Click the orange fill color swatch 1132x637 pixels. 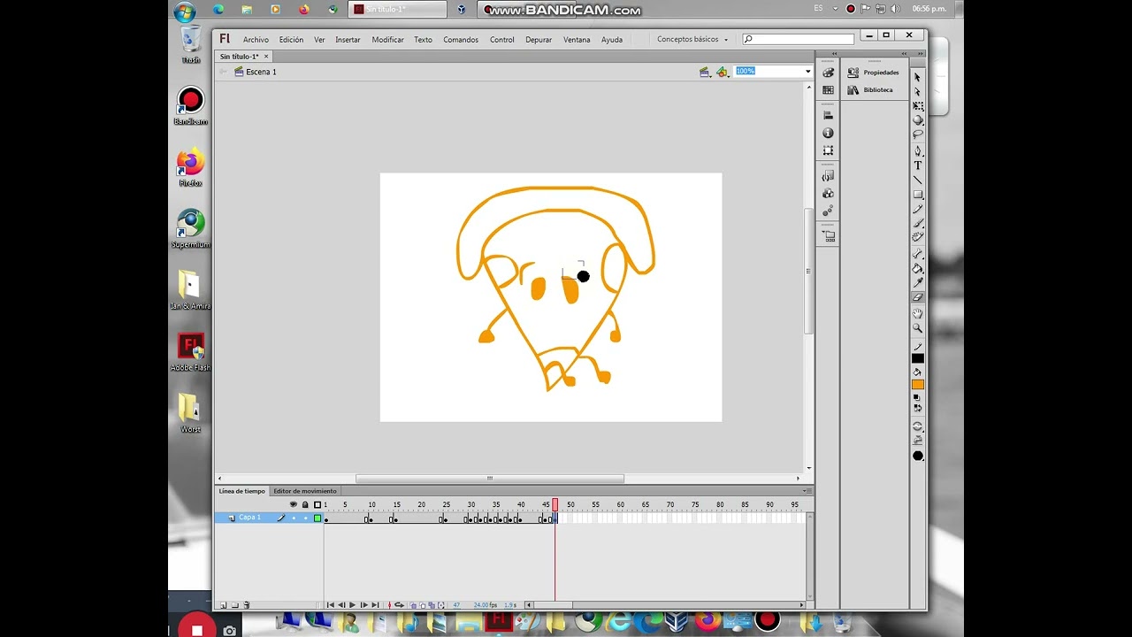(x=918, y=385)
